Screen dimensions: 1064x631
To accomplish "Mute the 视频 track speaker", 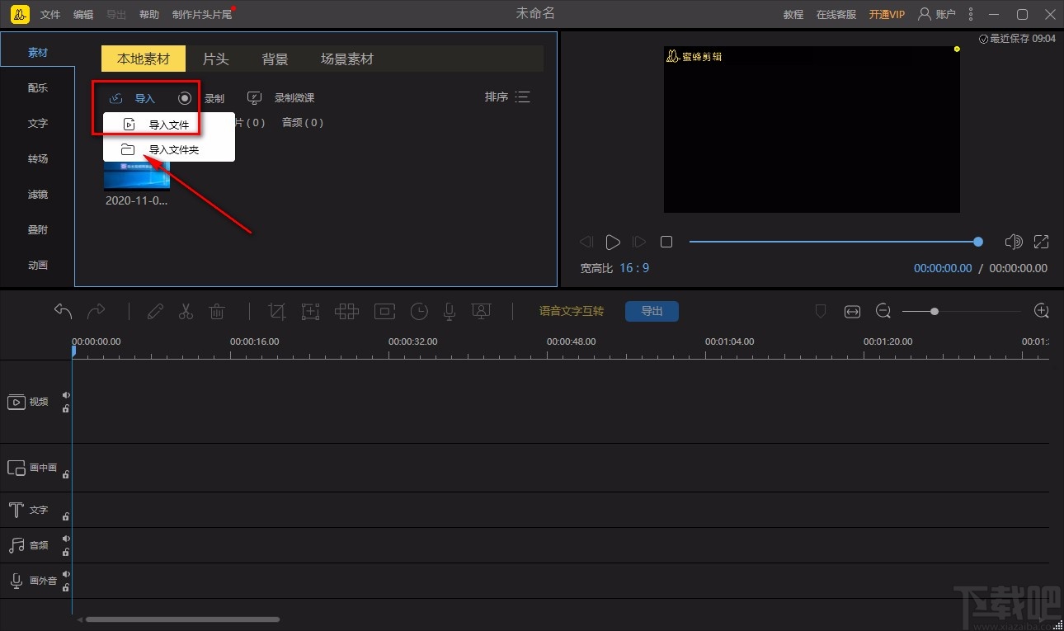I will pos(66,395).
